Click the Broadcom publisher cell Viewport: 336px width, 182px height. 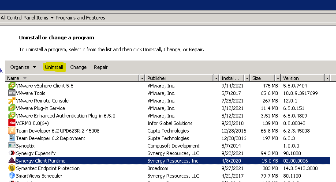(x=158, y=168)
